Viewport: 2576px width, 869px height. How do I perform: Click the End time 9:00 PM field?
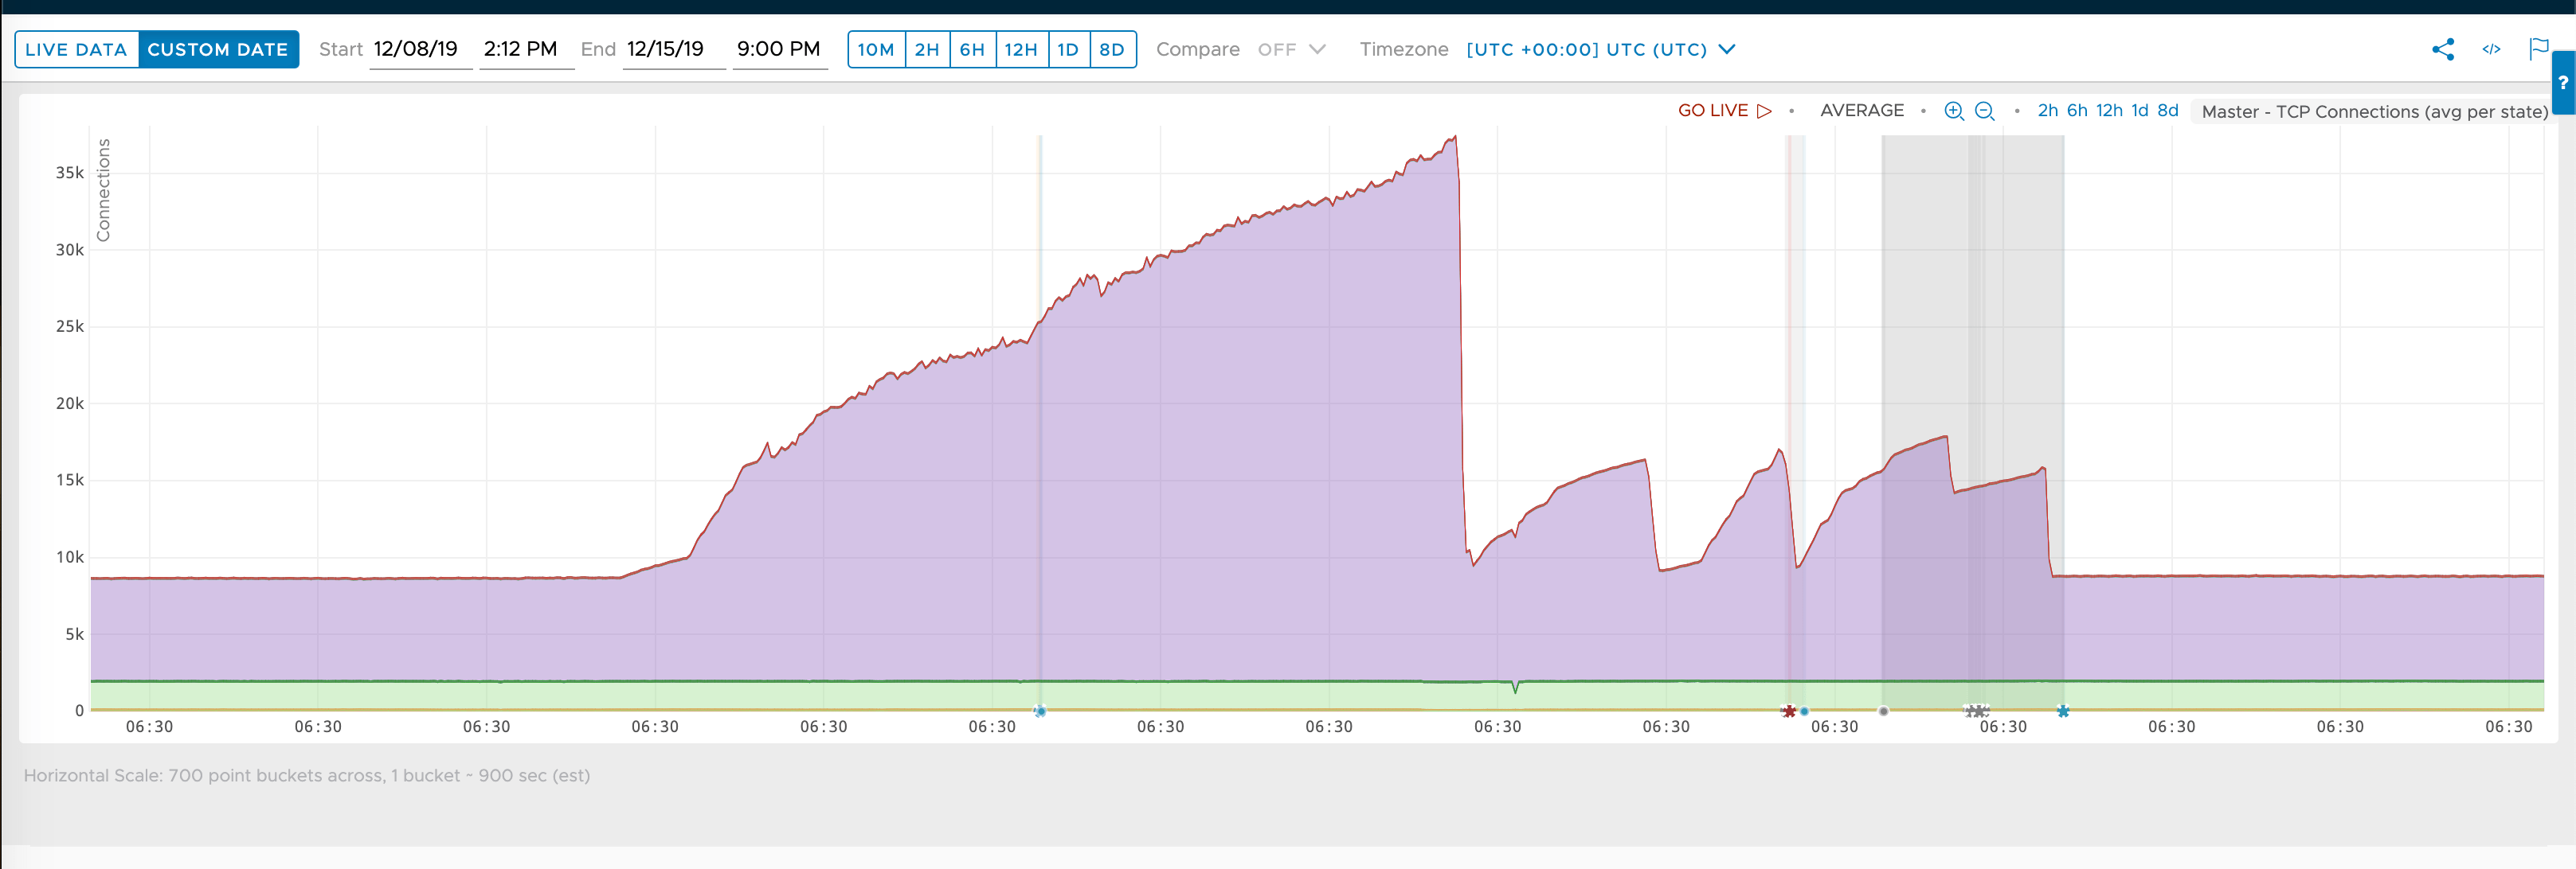coord(779,49)
